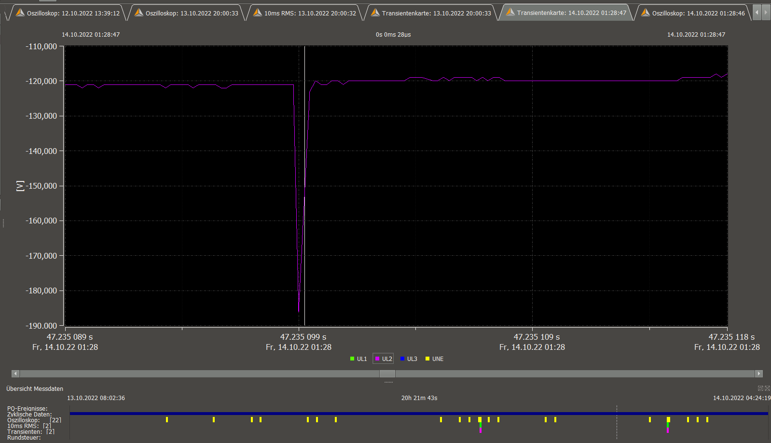Click the dotted splitter grip above Übersicht Messdaten
The width and height of the screenshot is (771, 443).
[388, 382]
